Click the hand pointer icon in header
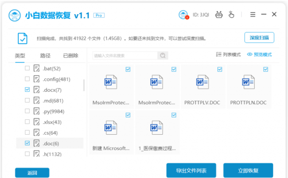The image size is (288, 178). coord(231,15)
